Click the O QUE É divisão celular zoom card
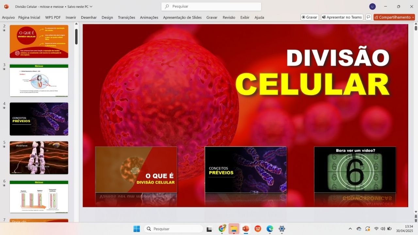 click(x=136, y=170)
